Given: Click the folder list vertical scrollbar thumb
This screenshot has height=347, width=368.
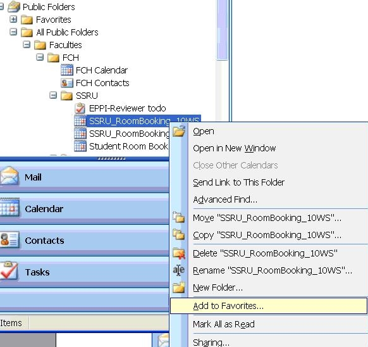Looking at the screenshot, I should (x=222, y=30).
